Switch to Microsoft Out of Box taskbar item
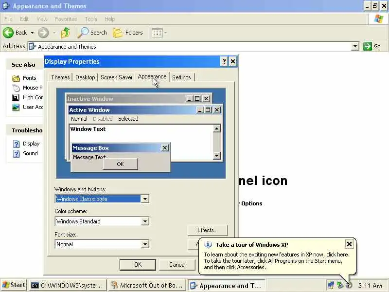389x292 pixels. tap(147, 285)
